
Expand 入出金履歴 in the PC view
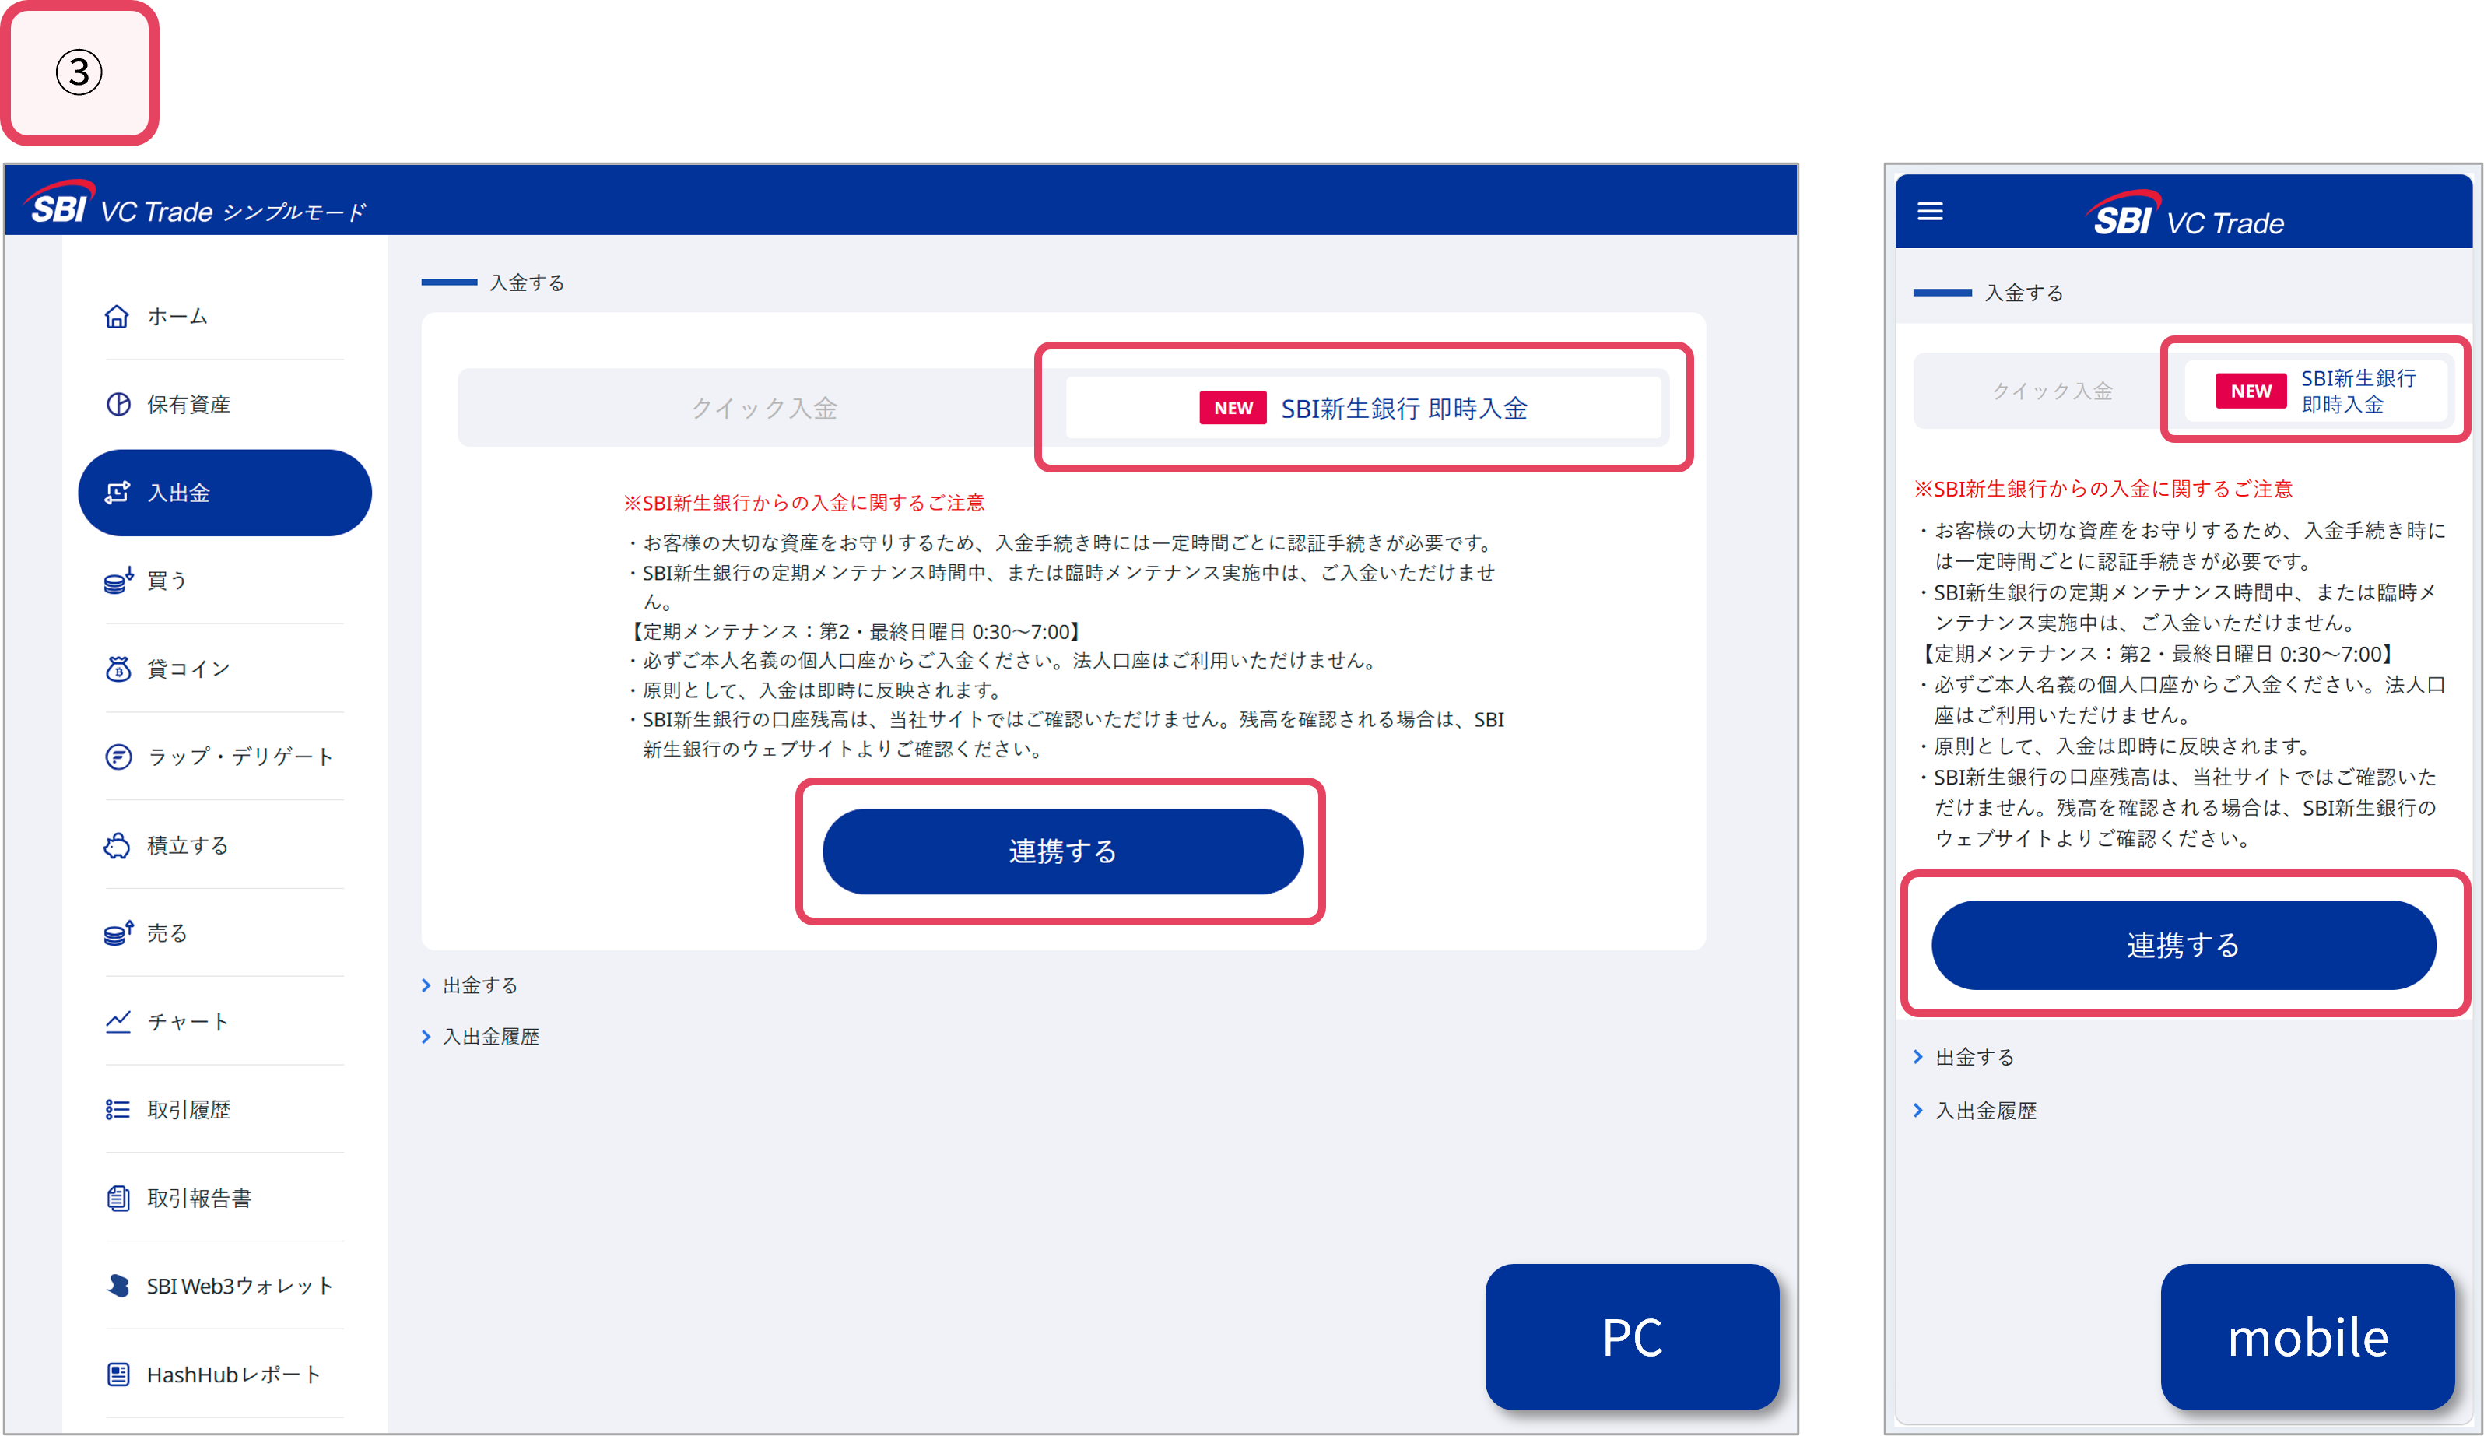pos(481,1037)
